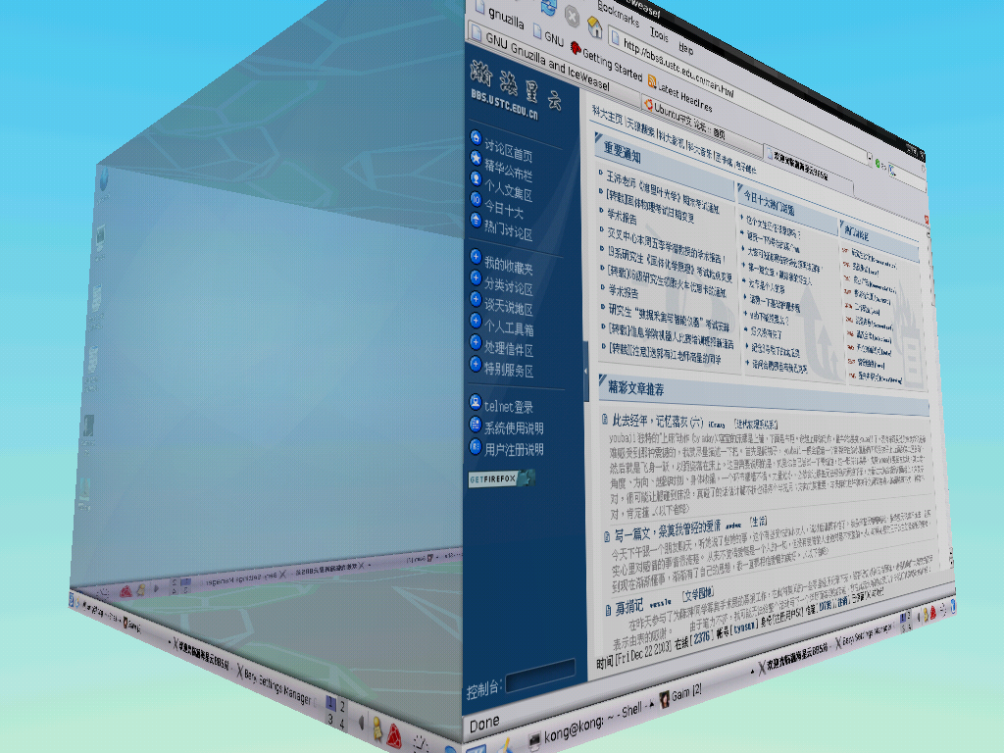Viewport: 1004px width, 753px height.
Task: Open the Tools menu
Action: point(659,32)
